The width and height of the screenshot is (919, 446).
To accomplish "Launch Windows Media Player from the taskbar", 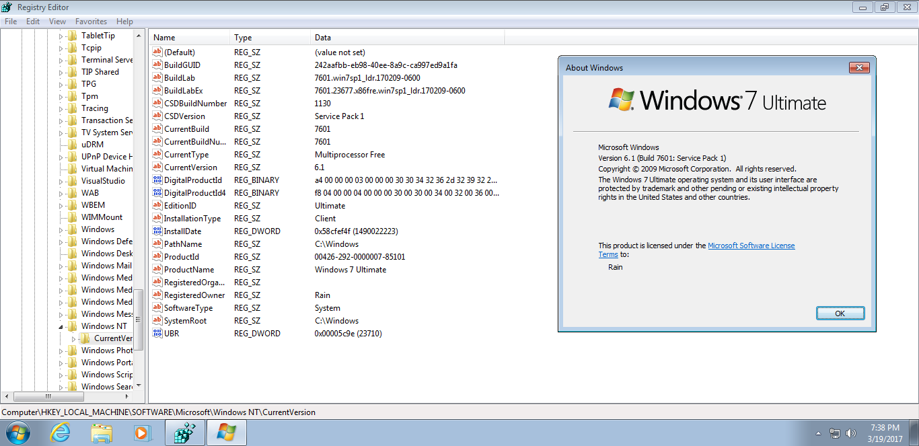I will 143,433.
